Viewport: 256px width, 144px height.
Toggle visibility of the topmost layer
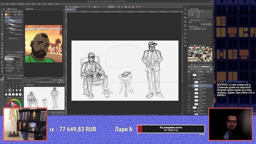point(189,75)
